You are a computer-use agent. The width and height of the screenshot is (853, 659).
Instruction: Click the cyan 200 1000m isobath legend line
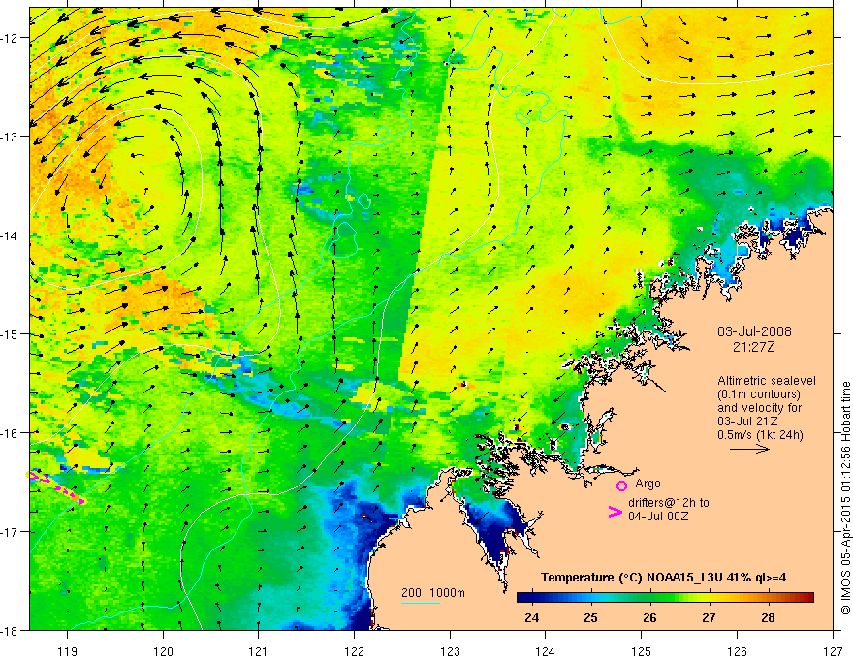click(421, 603)
